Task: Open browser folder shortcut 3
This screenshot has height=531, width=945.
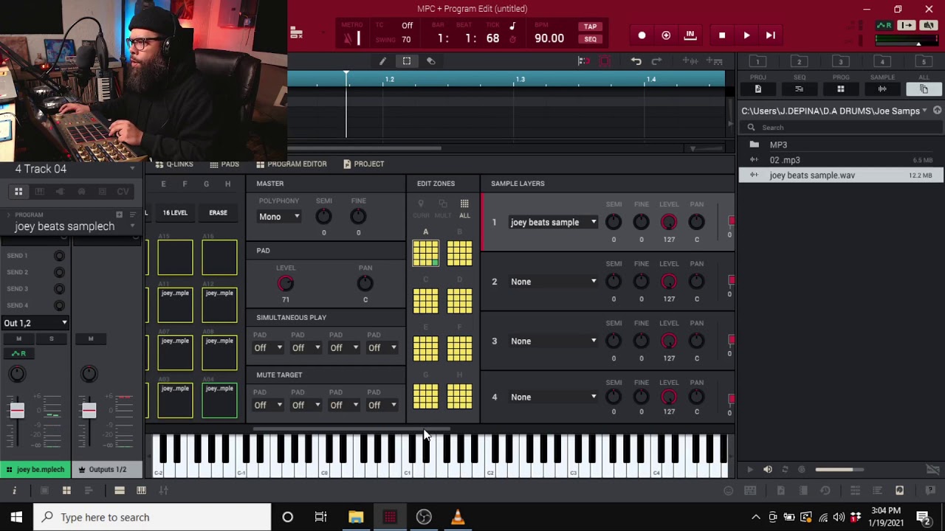Action: click(x=840, y=61)
